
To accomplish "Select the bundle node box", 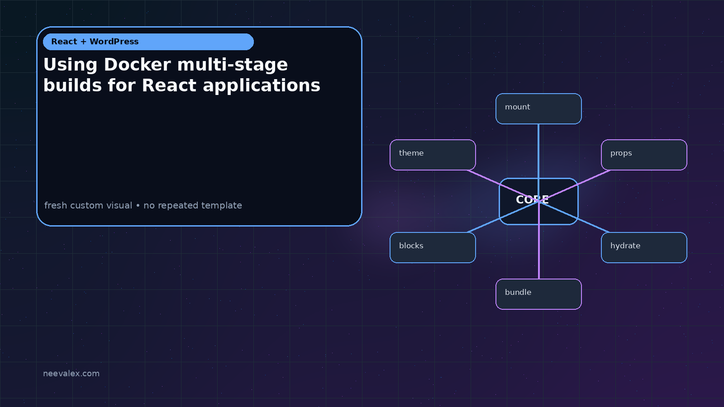I will pos(538,294).
